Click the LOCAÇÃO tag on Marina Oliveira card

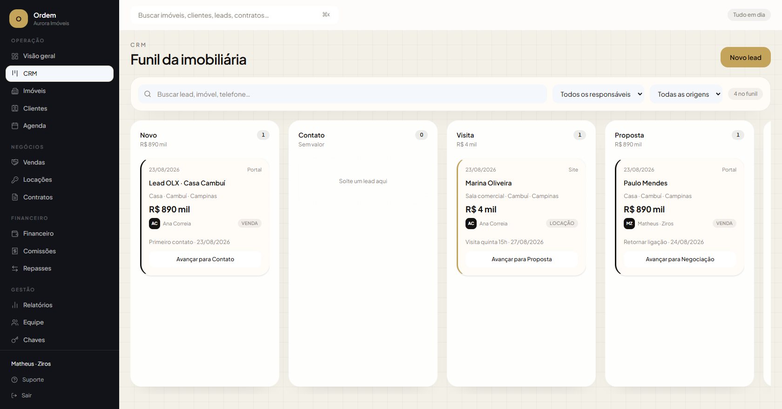coord(562,224)
